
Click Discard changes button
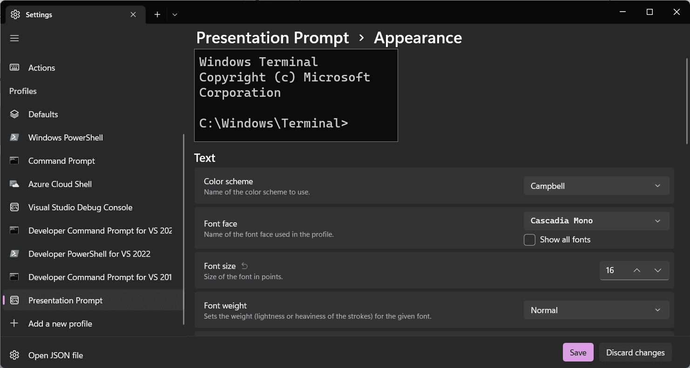(635, 353)
